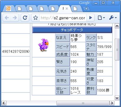Viewport: 121px width, 107px height.
Task: Click the vertical scrollbar thumb
Action: tap(117, 49)
